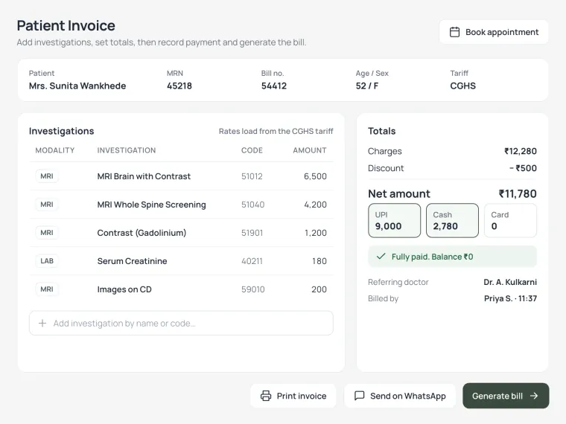Screen dimensions: 566x424
Task: Click the chat bubble icon for WhatsApp
Action: pyautogui.click(x=359, y=396)
